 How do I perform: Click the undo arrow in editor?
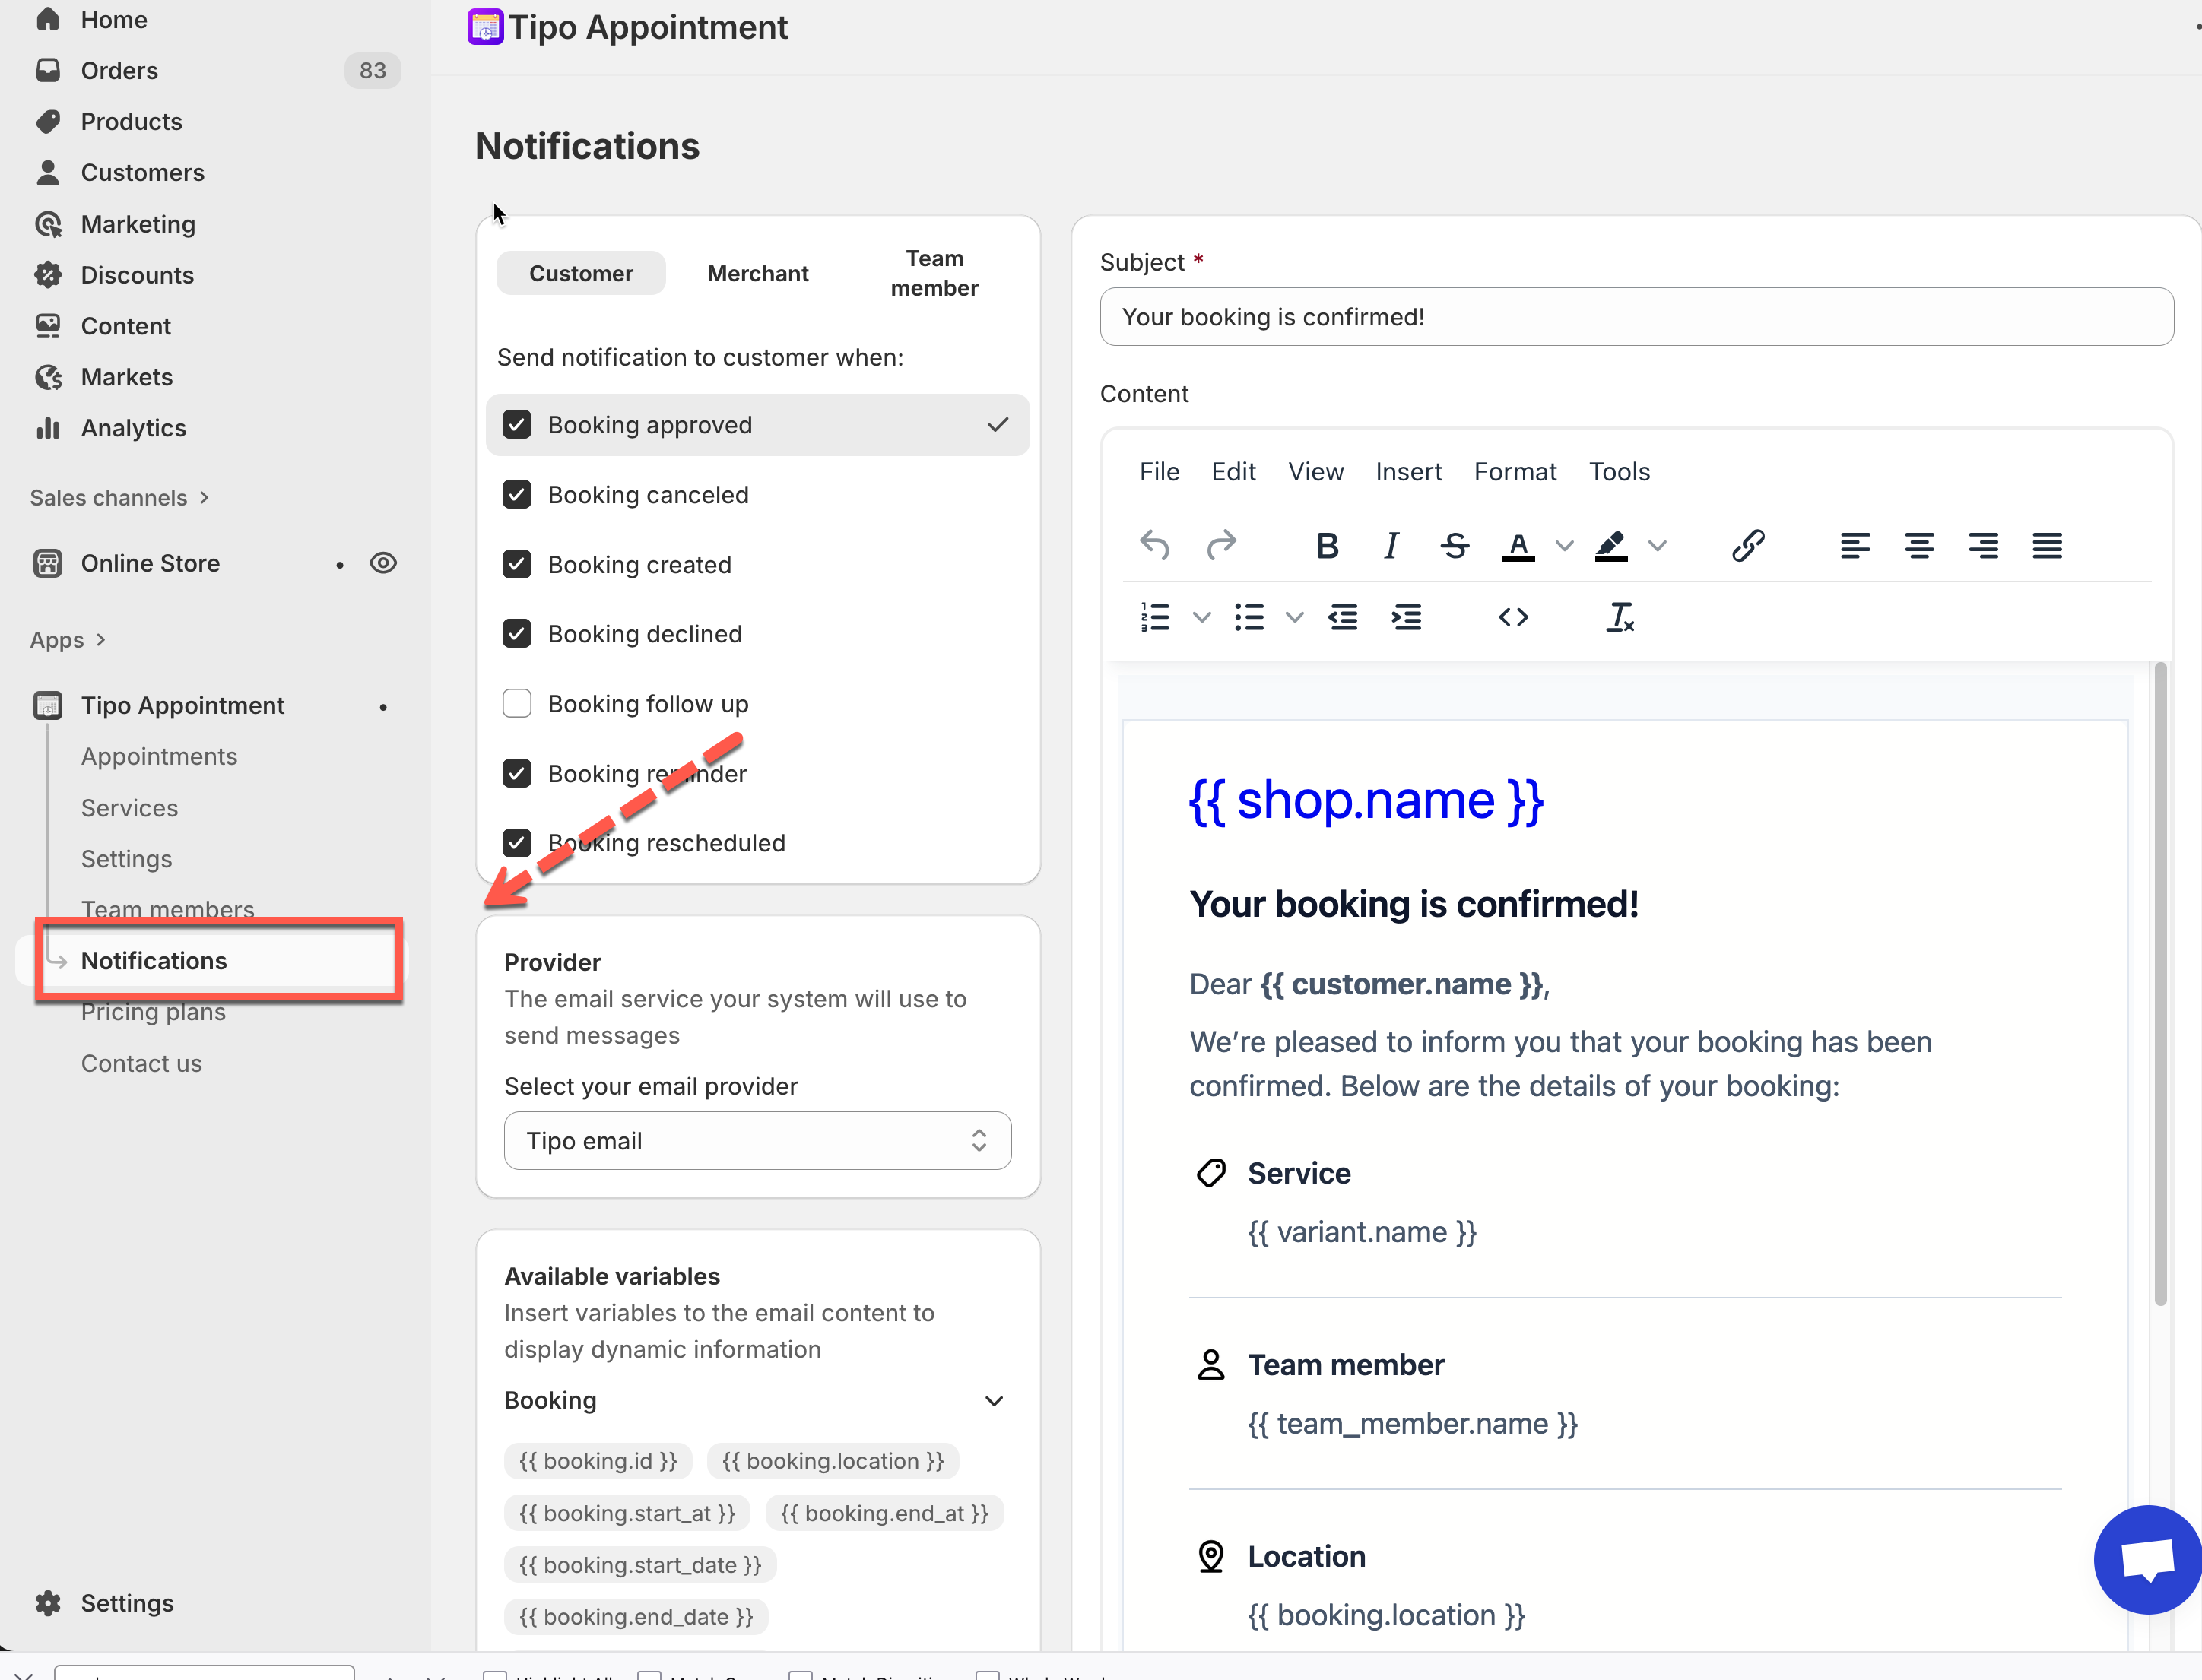point(1155,546)
